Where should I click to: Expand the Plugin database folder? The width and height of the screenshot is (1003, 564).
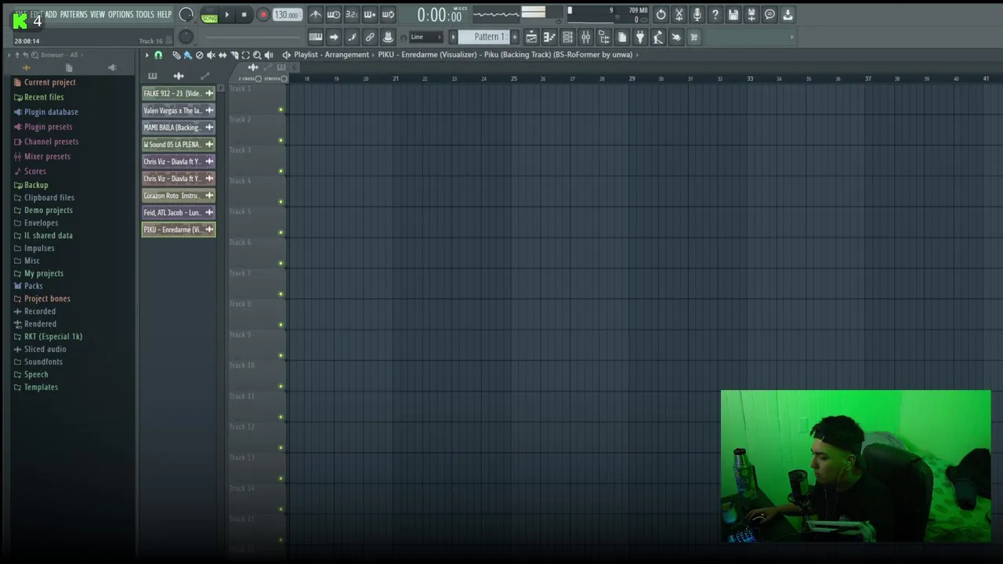point(51,112)
